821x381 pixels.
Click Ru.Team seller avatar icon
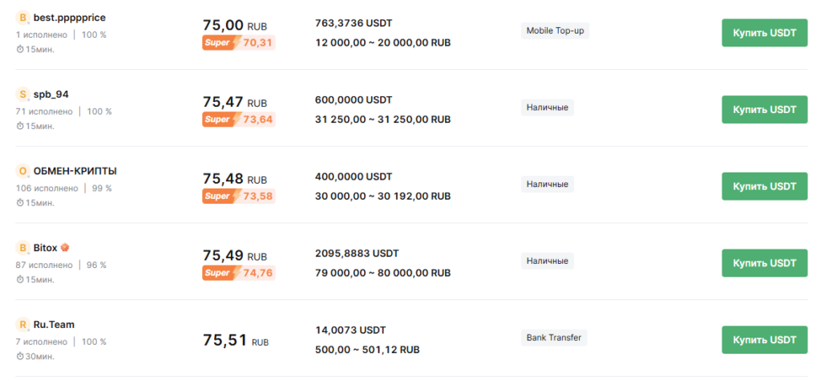tap(23, 325)
